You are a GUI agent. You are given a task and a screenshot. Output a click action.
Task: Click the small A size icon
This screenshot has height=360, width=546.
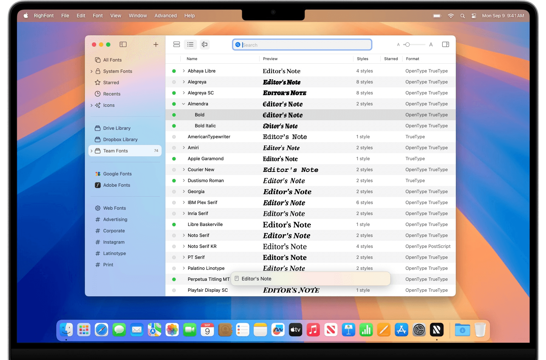point(398,45)
